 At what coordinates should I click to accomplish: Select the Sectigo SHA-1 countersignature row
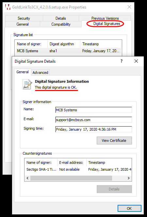pos(78,169)
